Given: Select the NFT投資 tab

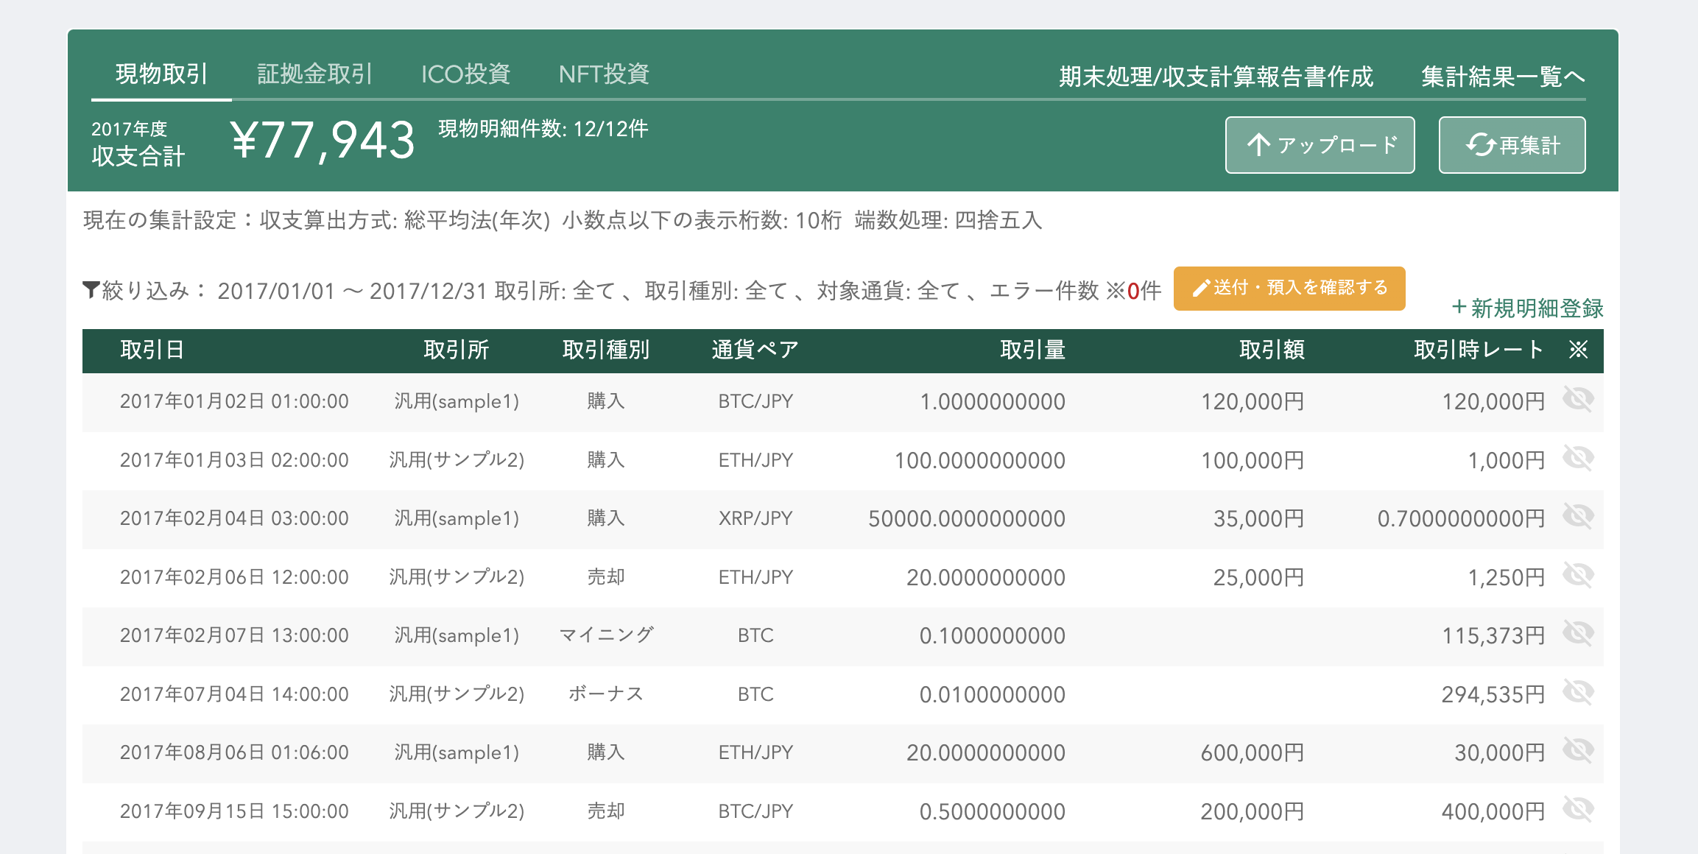Looking at the screenshot, I should click(604, 74).
